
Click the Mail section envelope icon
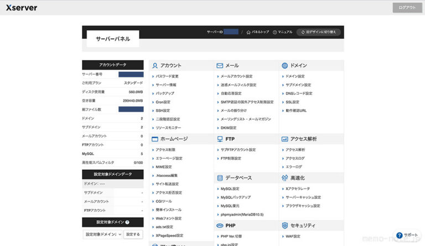[x=220, y=65]
